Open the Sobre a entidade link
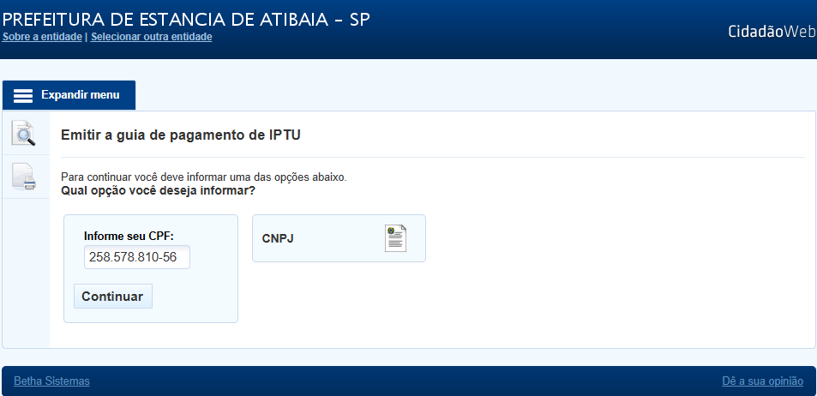 pos(42,37)
